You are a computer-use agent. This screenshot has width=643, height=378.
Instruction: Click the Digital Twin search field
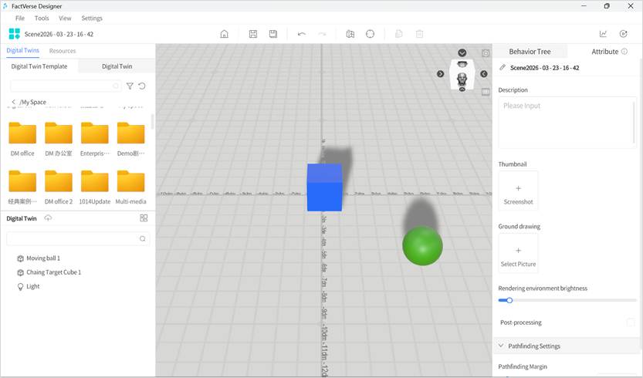[78, 238]
